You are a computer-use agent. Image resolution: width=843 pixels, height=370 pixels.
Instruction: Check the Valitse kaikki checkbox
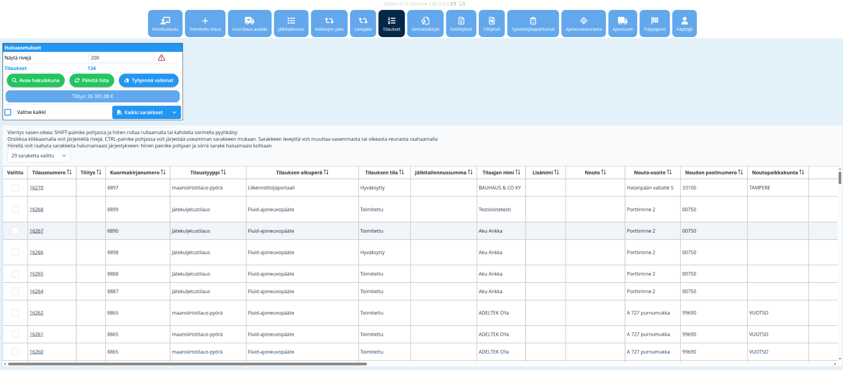pyautogui.click(x=8, y=112)
